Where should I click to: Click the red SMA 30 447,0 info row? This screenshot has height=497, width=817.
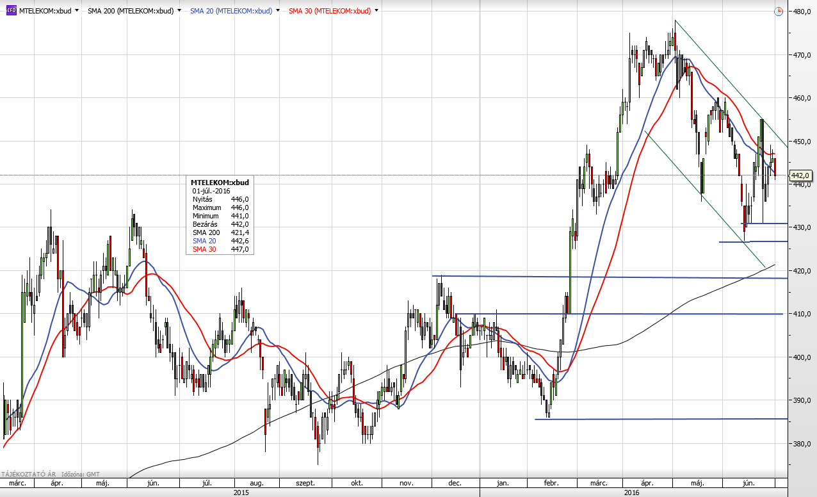220,249
